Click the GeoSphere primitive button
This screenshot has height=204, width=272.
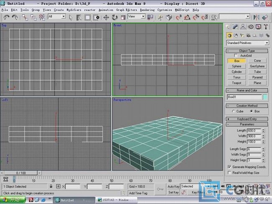click(x=257, y=66)
